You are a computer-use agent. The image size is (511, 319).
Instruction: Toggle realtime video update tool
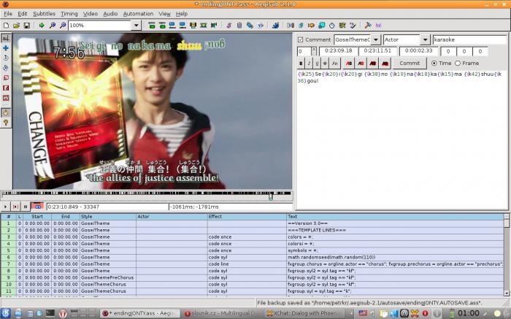(6, 112)
